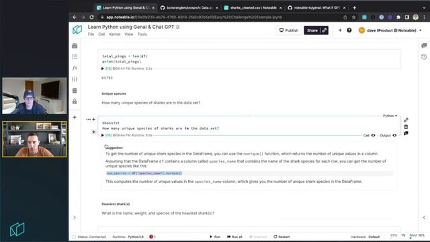Click the browser profile avatar
430x242 pixels.
click(416, 17)
